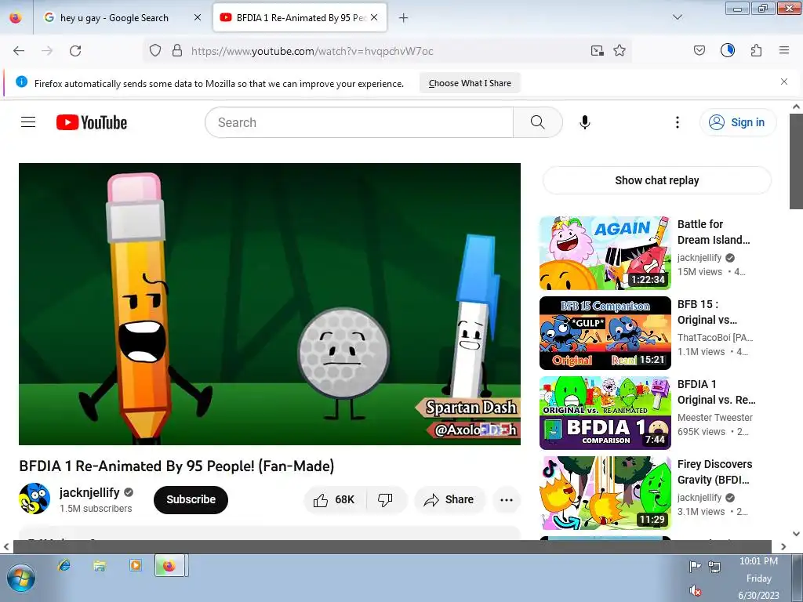The image size is (803, 602).
Task: Click ThatTacoBoi channel name
Action: click(715, 337)
